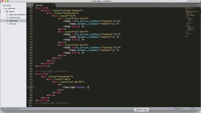This screenshot has width=201, height=113.
Task: Open tab list dropdown arrow
Action: tap(198, 5)
